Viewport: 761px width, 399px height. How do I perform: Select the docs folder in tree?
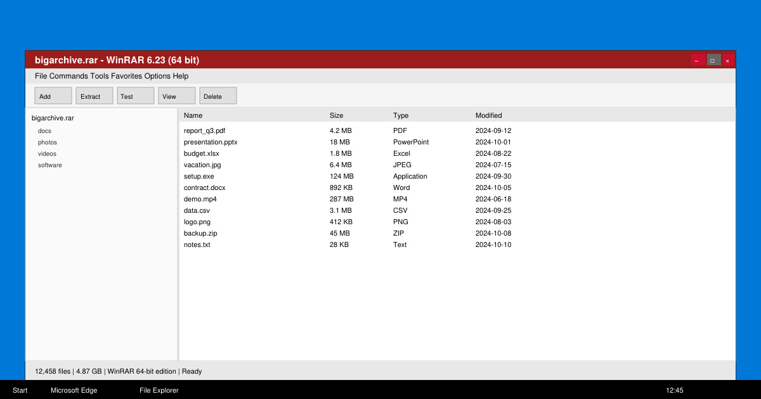point(44,131)
